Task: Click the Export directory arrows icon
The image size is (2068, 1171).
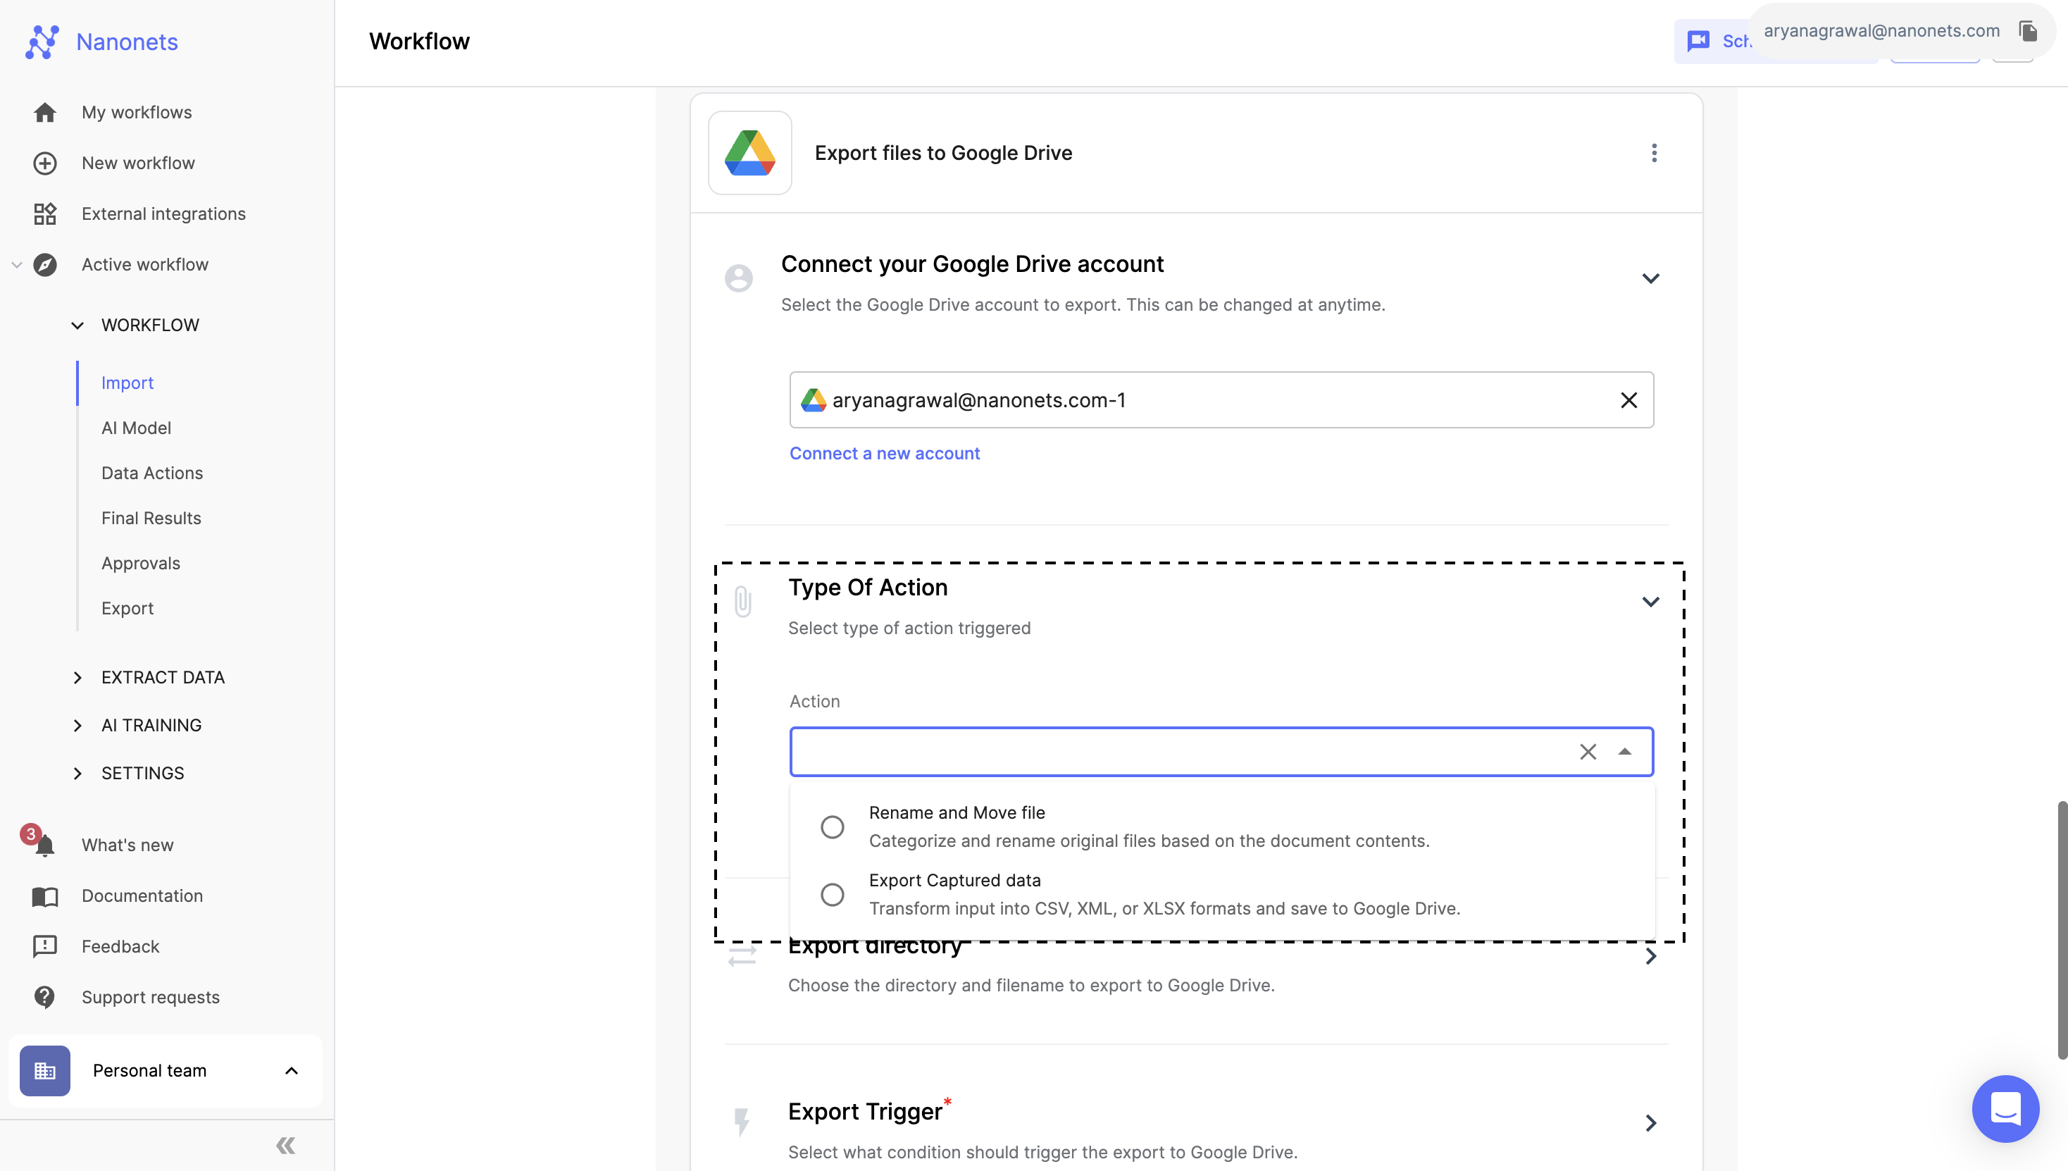Action: click(x=742, y=956)
